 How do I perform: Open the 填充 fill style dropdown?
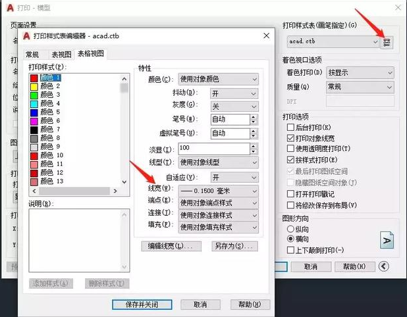tap(218, 228)
